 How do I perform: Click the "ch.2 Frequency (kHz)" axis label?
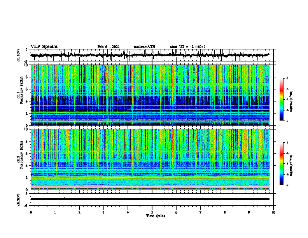21,155
